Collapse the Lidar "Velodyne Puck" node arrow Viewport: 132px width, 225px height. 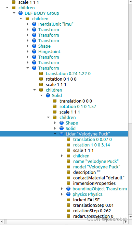coord(55,134)
